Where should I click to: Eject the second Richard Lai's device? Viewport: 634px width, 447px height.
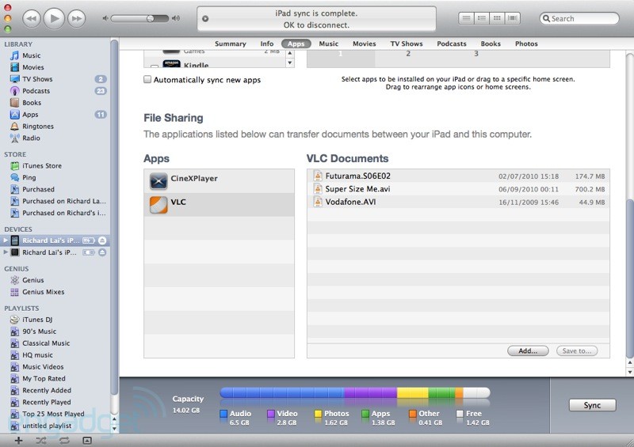pos(102,252)
